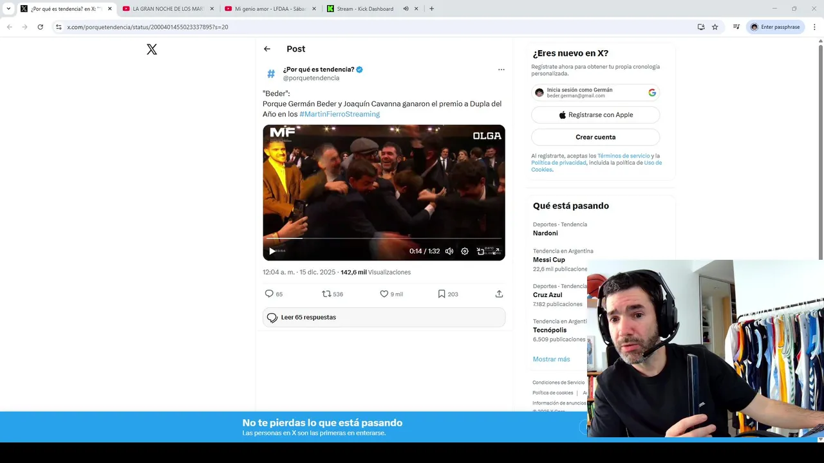Open Chrome media controls icon
The height and width of the screenshot is (463, 824).
(736, 27)
